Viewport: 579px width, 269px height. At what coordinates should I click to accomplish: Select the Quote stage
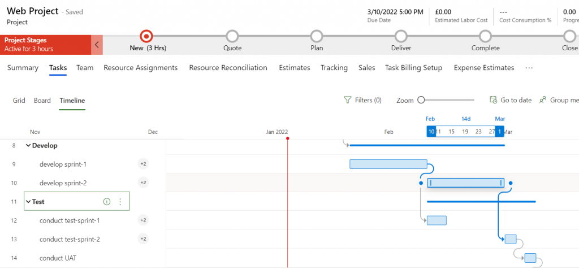(x=232, y=36)
